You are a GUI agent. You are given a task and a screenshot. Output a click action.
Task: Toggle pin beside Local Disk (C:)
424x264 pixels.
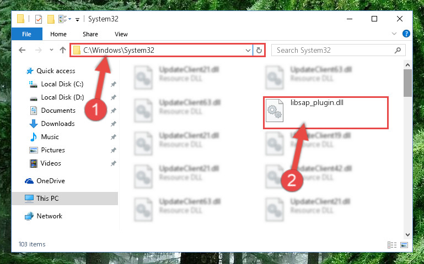click(113, 84)
